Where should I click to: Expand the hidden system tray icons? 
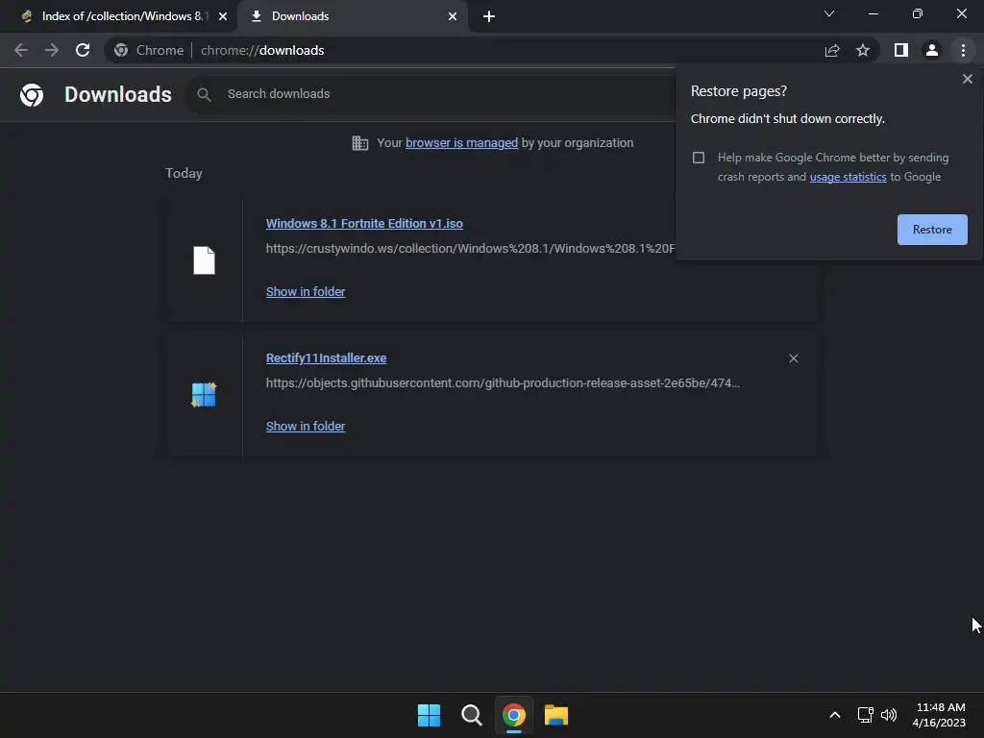point(835,715)
